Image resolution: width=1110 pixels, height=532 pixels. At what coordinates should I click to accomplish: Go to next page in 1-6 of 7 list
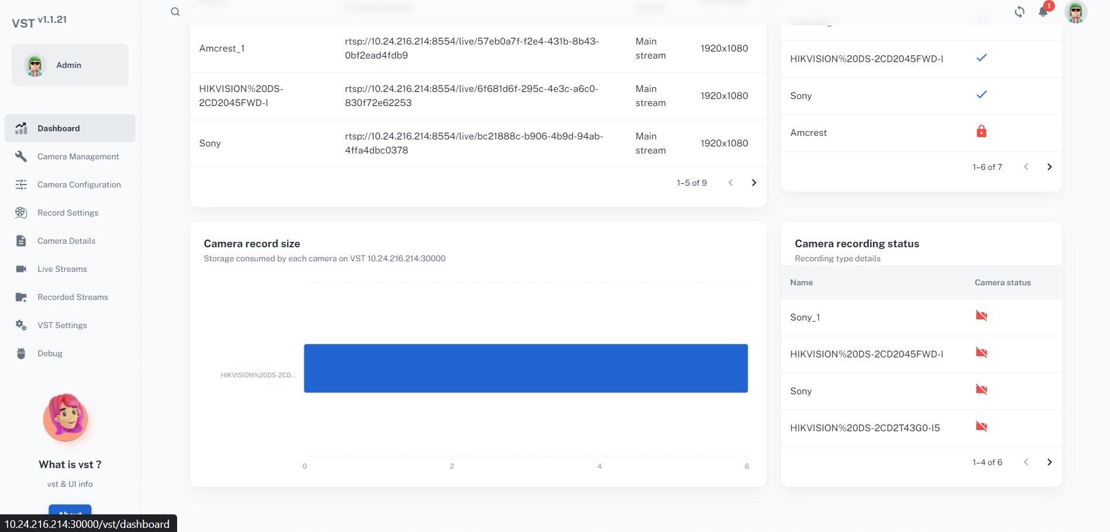click(x=1050, y=167)
